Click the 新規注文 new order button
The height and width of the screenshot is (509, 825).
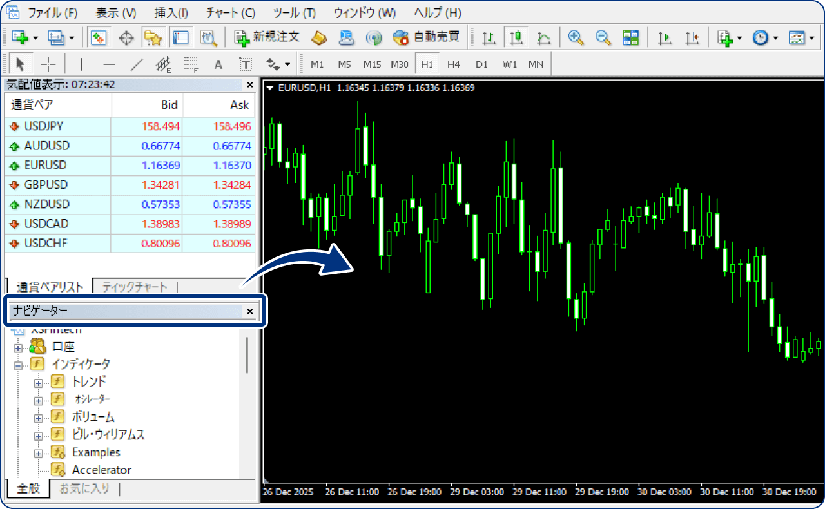pyautogui.click(x=267, y=37)
